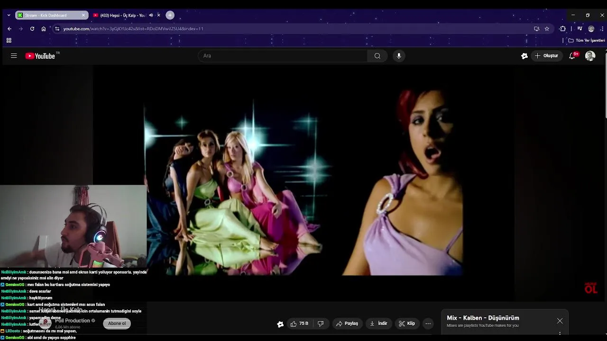Open YouTube notifications bell
This screenshot has height=341, width=607.
coord(572,56)
